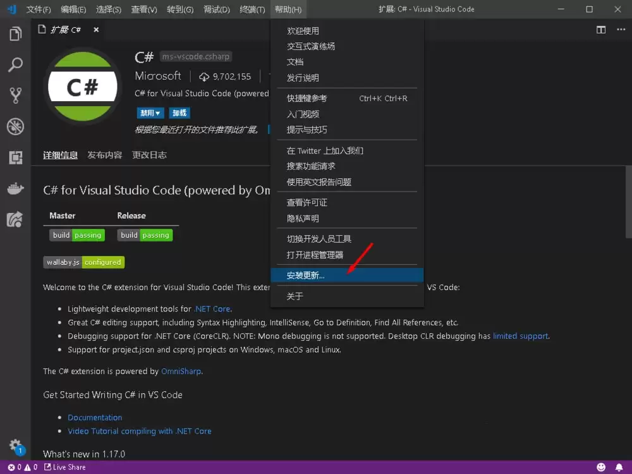
Task: Open the OmniSharp link
Action: 181,371
